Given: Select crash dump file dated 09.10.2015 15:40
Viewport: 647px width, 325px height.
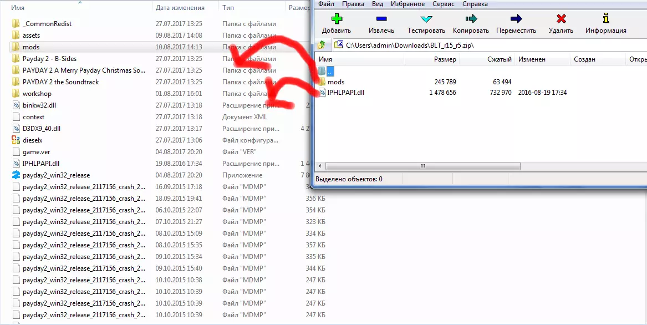Looking at the screenshot, I should (84, 268).
